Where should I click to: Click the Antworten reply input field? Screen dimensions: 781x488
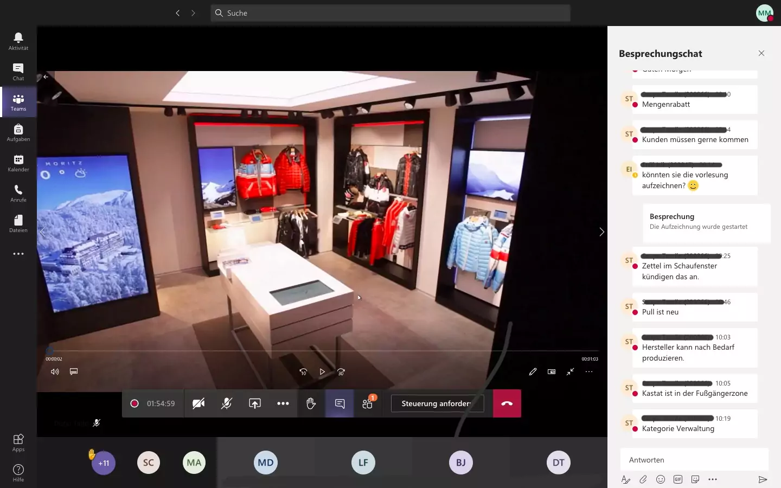(x=694, y=460)
